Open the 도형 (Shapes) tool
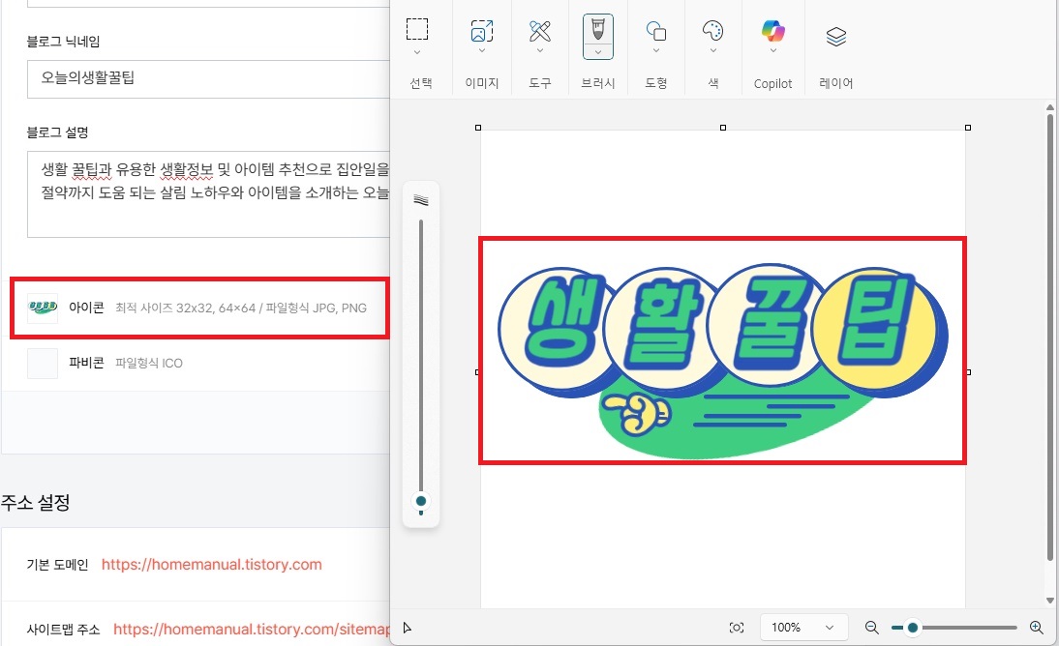This screenshot has width=1059, height=646. 655,30
